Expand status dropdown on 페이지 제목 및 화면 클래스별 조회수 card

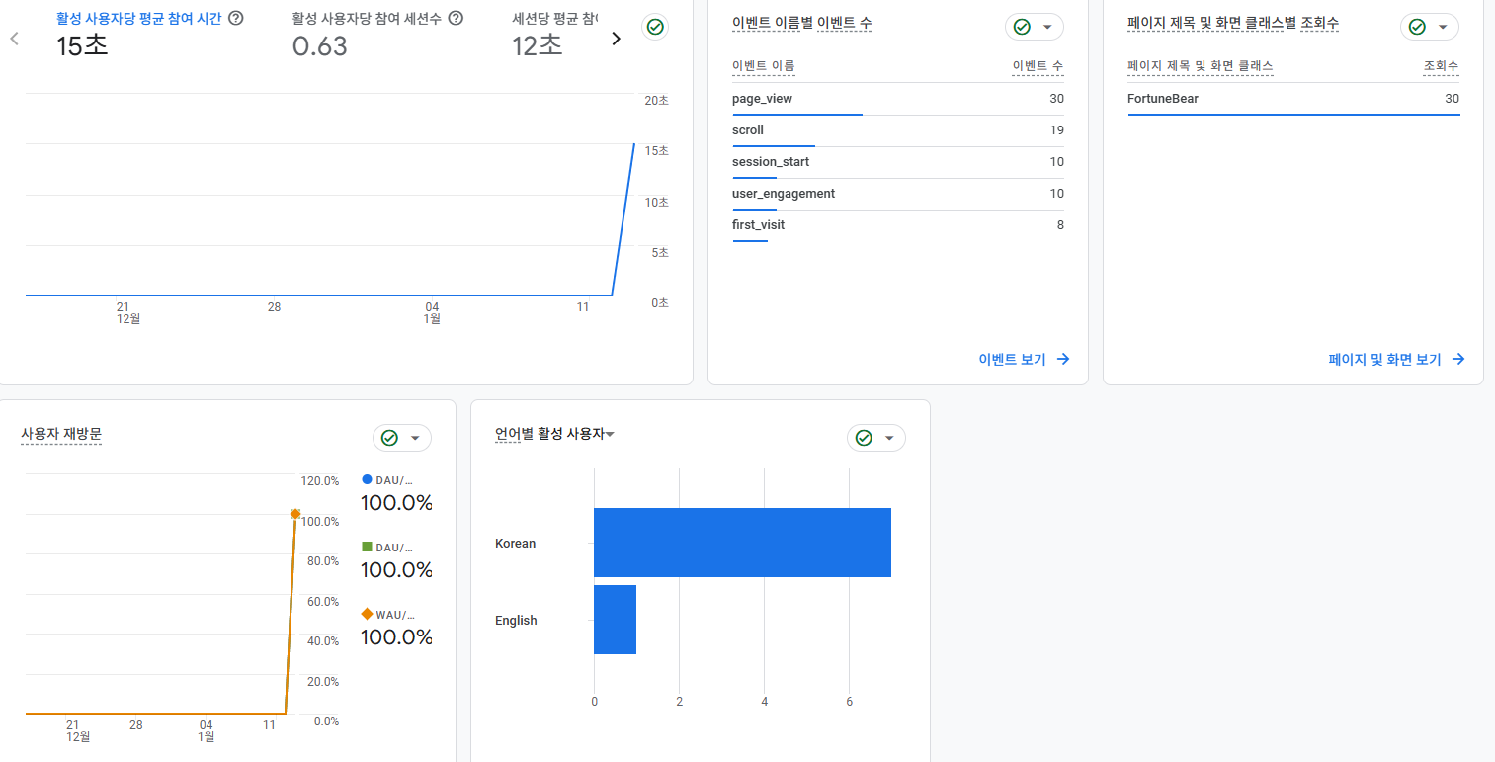(x=1442, y=27)
